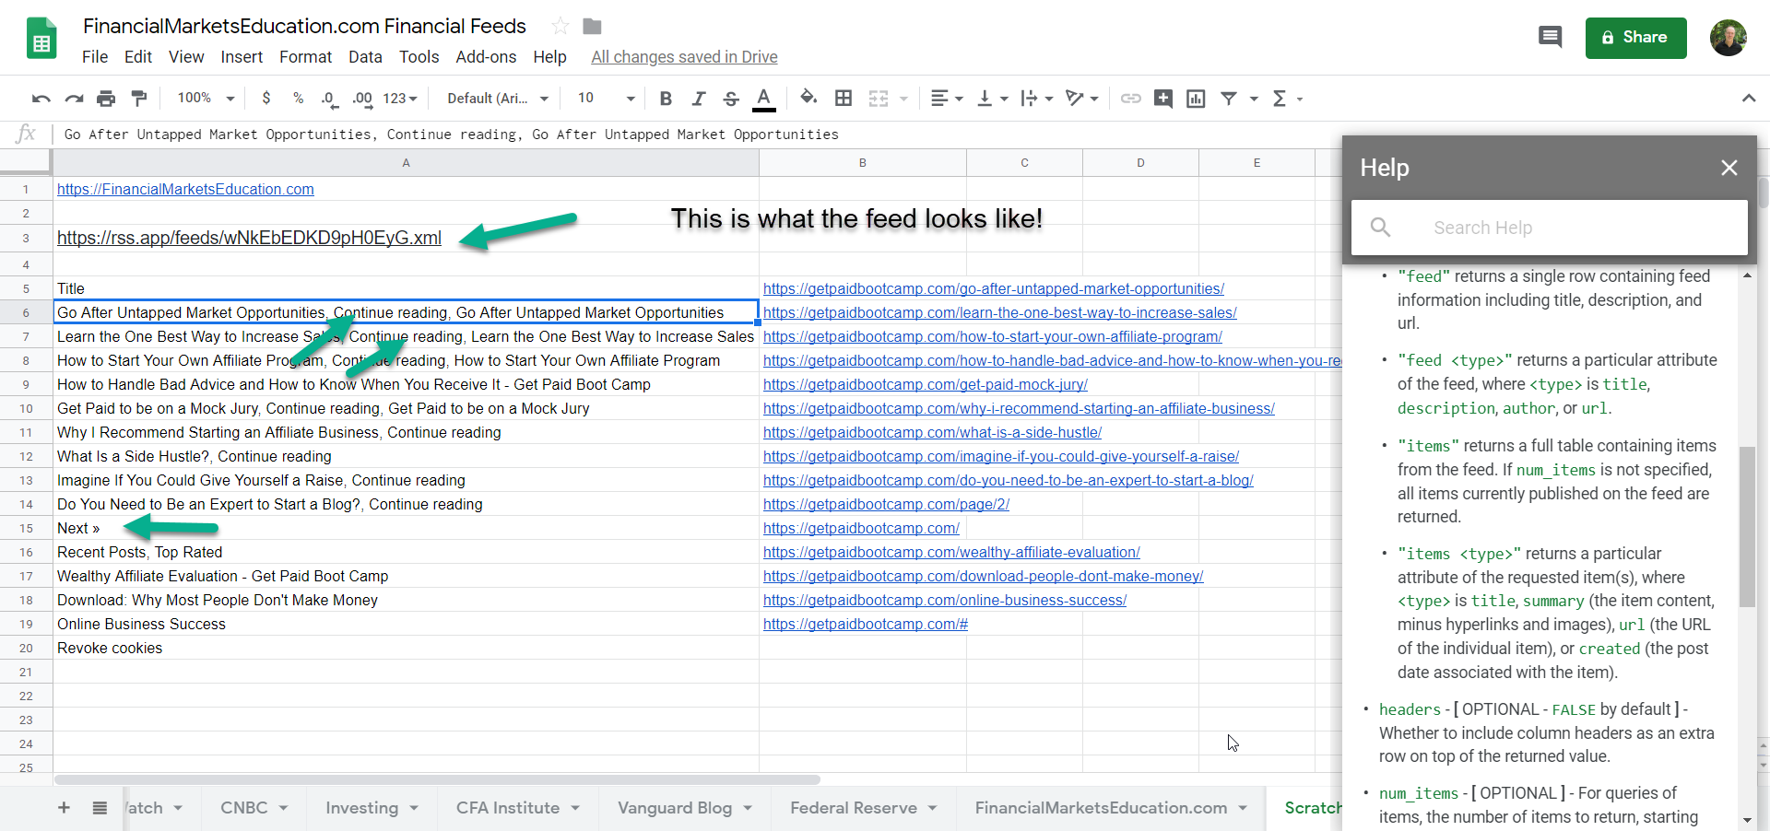The height and width of the screenshot is (831, 1770).
Task: Open the getpaidbootcamp.com/page/2/ link
Action: click(x=886, y=504)
